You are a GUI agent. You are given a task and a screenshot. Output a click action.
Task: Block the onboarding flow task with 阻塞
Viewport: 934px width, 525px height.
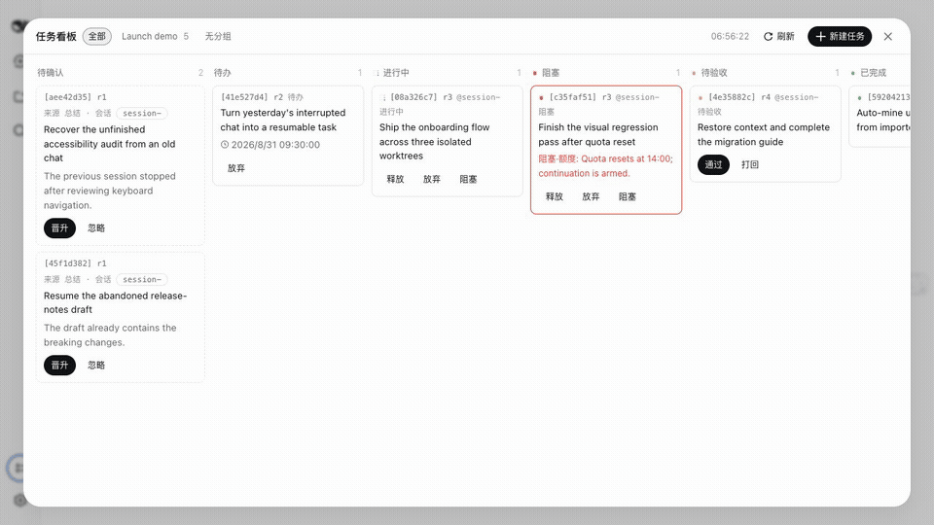click(x=468, y=179)
